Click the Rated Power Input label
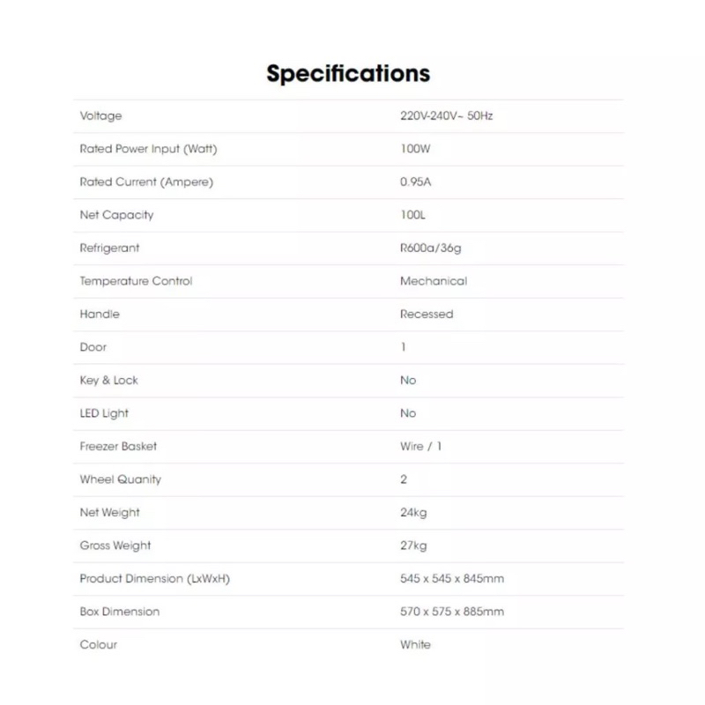Image resolution: width=705 pixels, height=705 pixels. click(x=148, y=149)
